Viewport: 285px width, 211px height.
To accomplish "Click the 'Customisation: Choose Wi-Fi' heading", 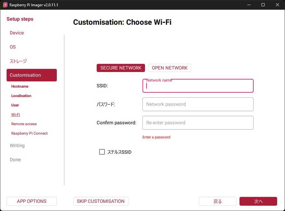I will [122, 22].
